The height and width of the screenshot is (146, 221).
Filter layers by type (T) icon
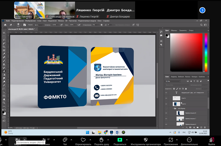(x=194, y=81)
